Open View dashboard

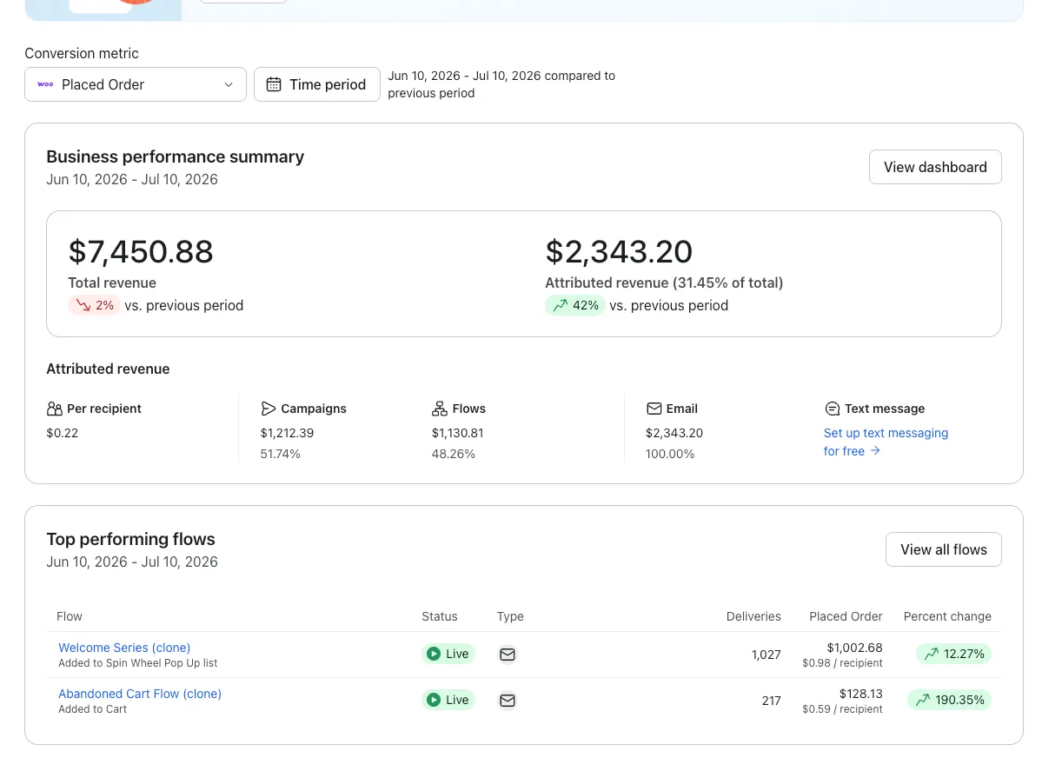tap(935, 167)
